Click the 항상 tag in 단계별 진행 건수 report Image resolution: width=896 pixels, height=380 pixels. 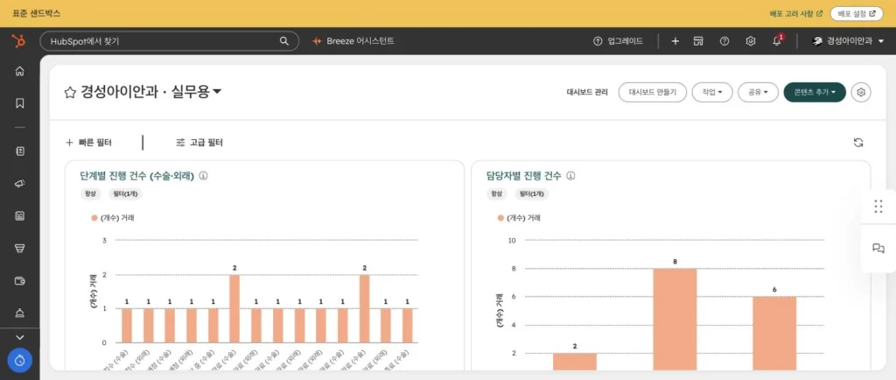[92, 194]
